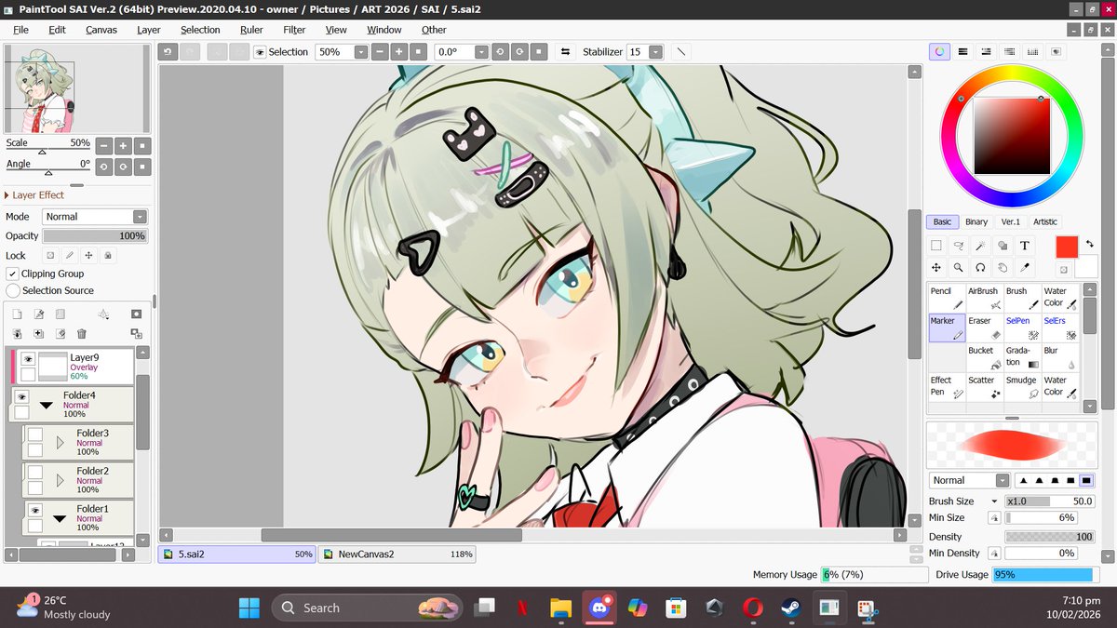Toggle the Selection visibility eye in toolbar
The width and height of the screenshot is (1117, 628).
point(260,52)
